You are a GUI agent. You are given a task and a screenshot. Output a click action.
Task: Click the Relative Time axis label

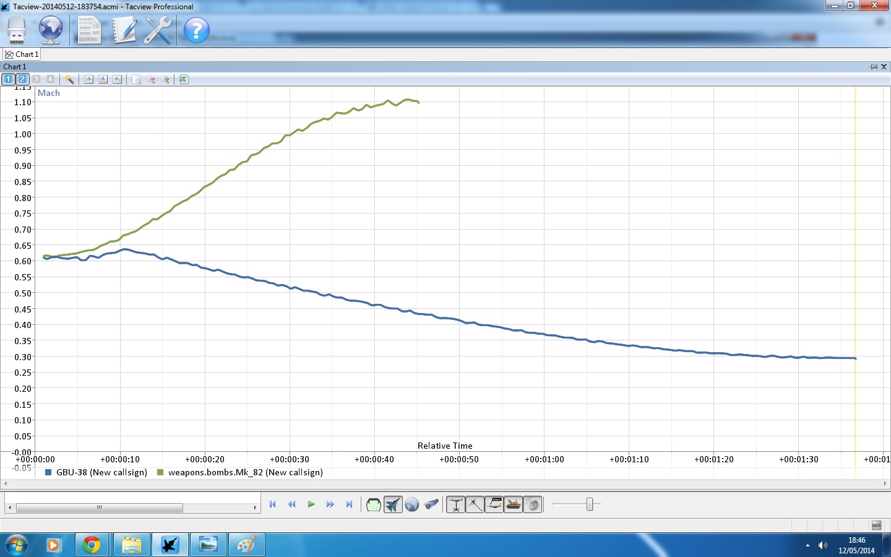tap(445, 446)
